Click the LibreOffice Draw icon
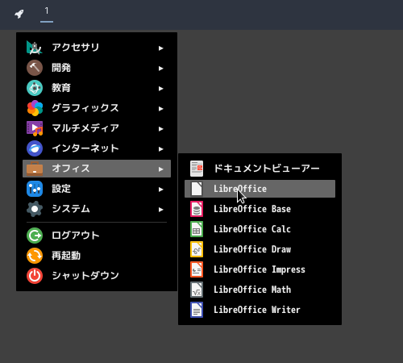403x363 pixels. coord(197,249)
